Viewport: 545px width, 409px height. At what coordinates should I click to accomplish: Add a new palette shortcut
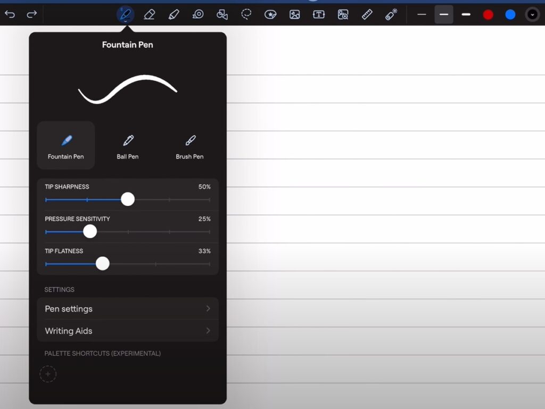(x=48, y=374)
